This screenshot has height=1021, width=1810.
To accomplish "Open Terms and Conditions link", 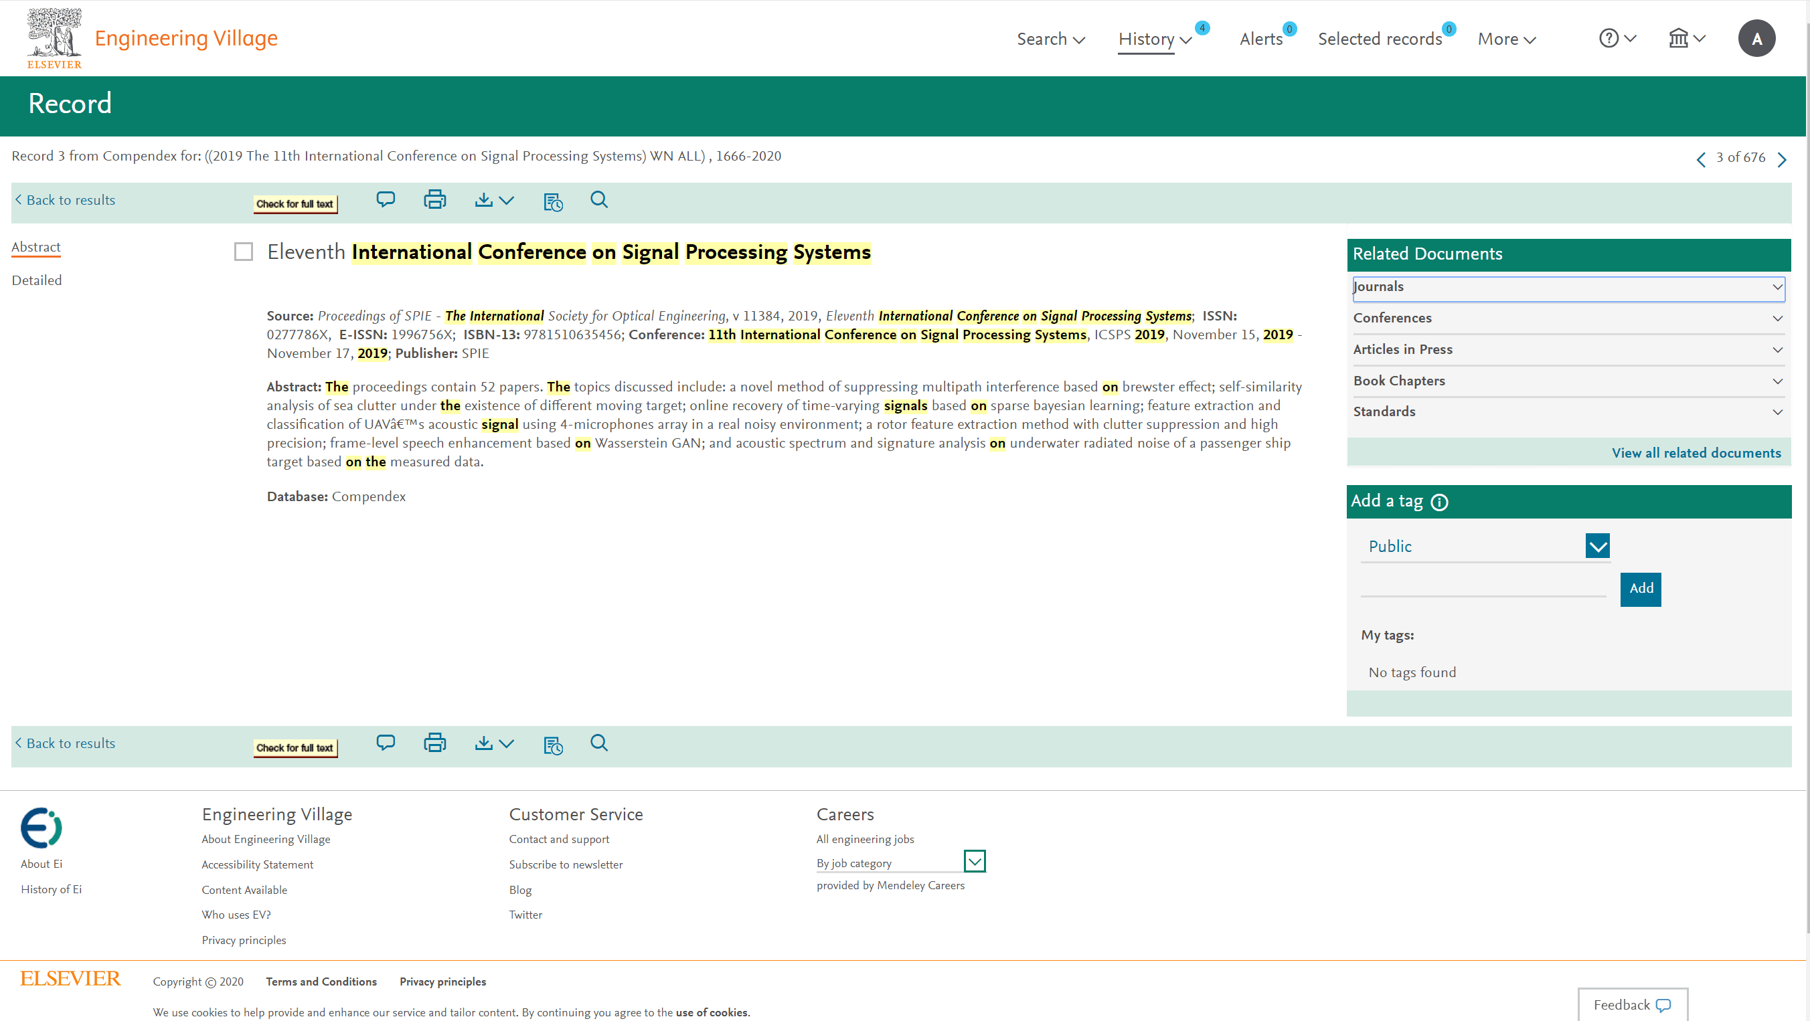I will pyautogui.click(x=321, y=982).
